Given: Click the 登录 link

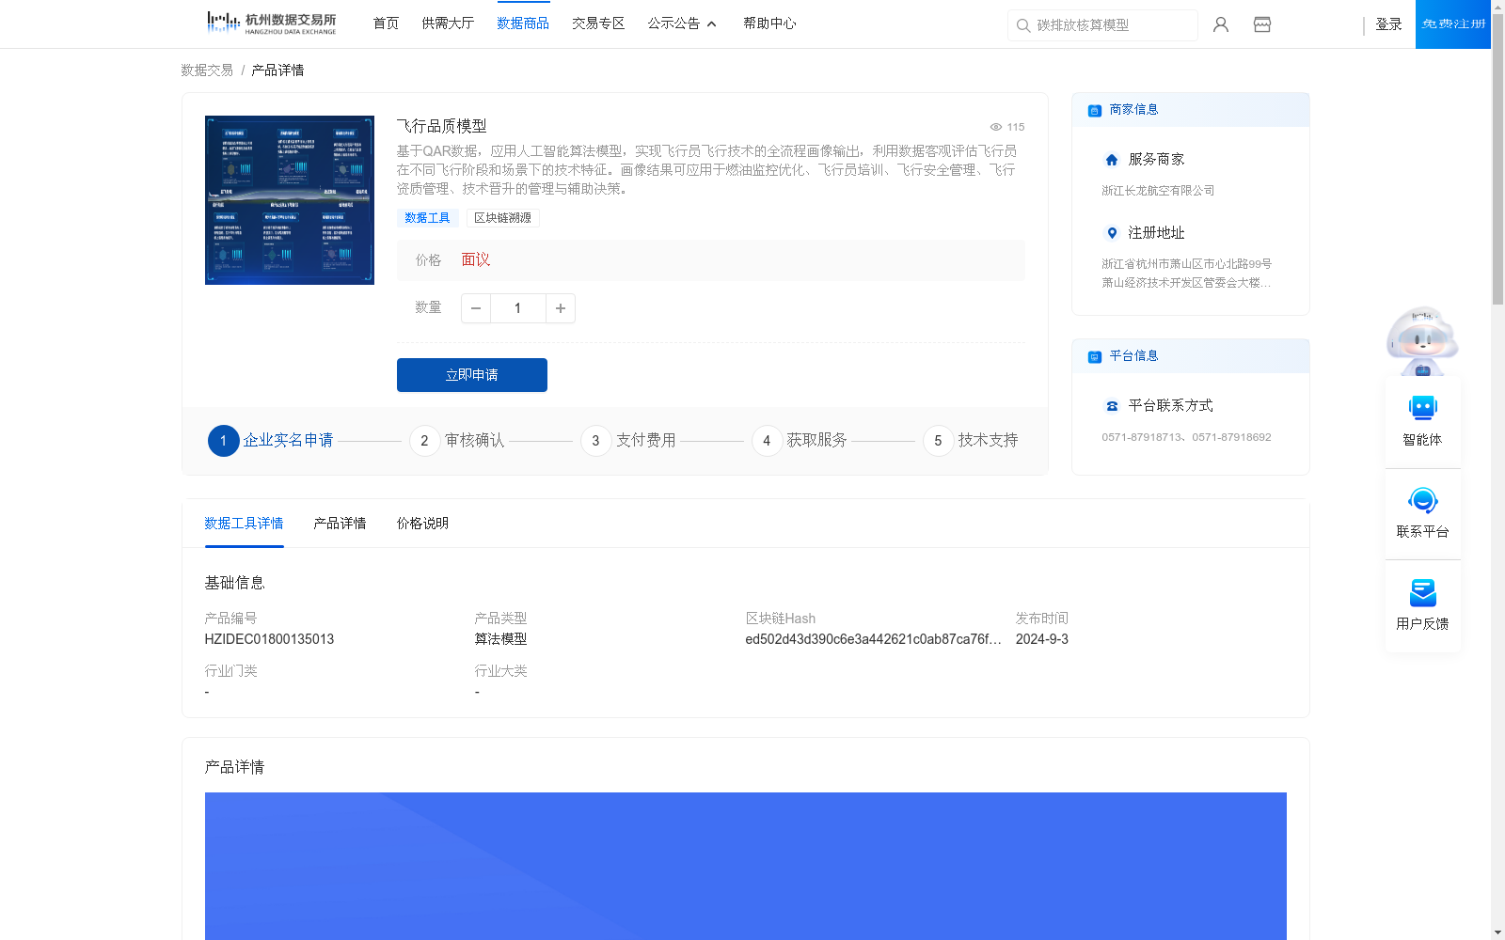Looking at the screenshot, I should (x=1388, y=24).
